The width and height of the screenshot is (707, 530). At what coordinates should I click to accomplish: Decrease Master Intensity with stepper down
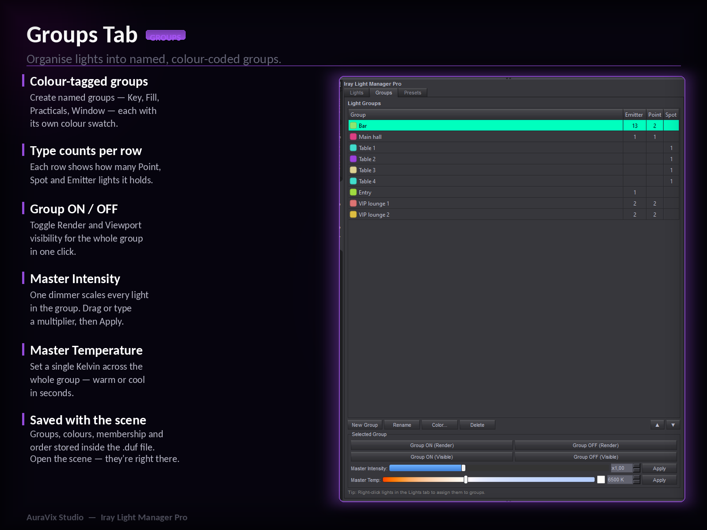pyautogui.click(x=636, y=471)
